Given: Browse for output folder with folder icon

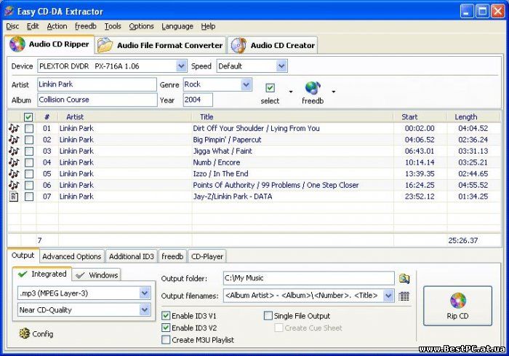Looking at the screenshot, I should coord(404,279).
